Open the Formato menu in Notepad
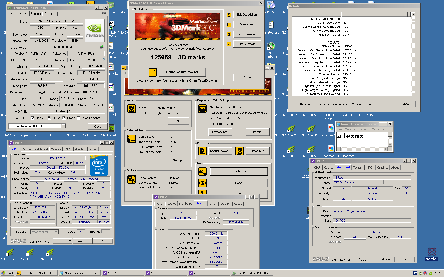Screen dimensions: 444x277 coord(364,130)
